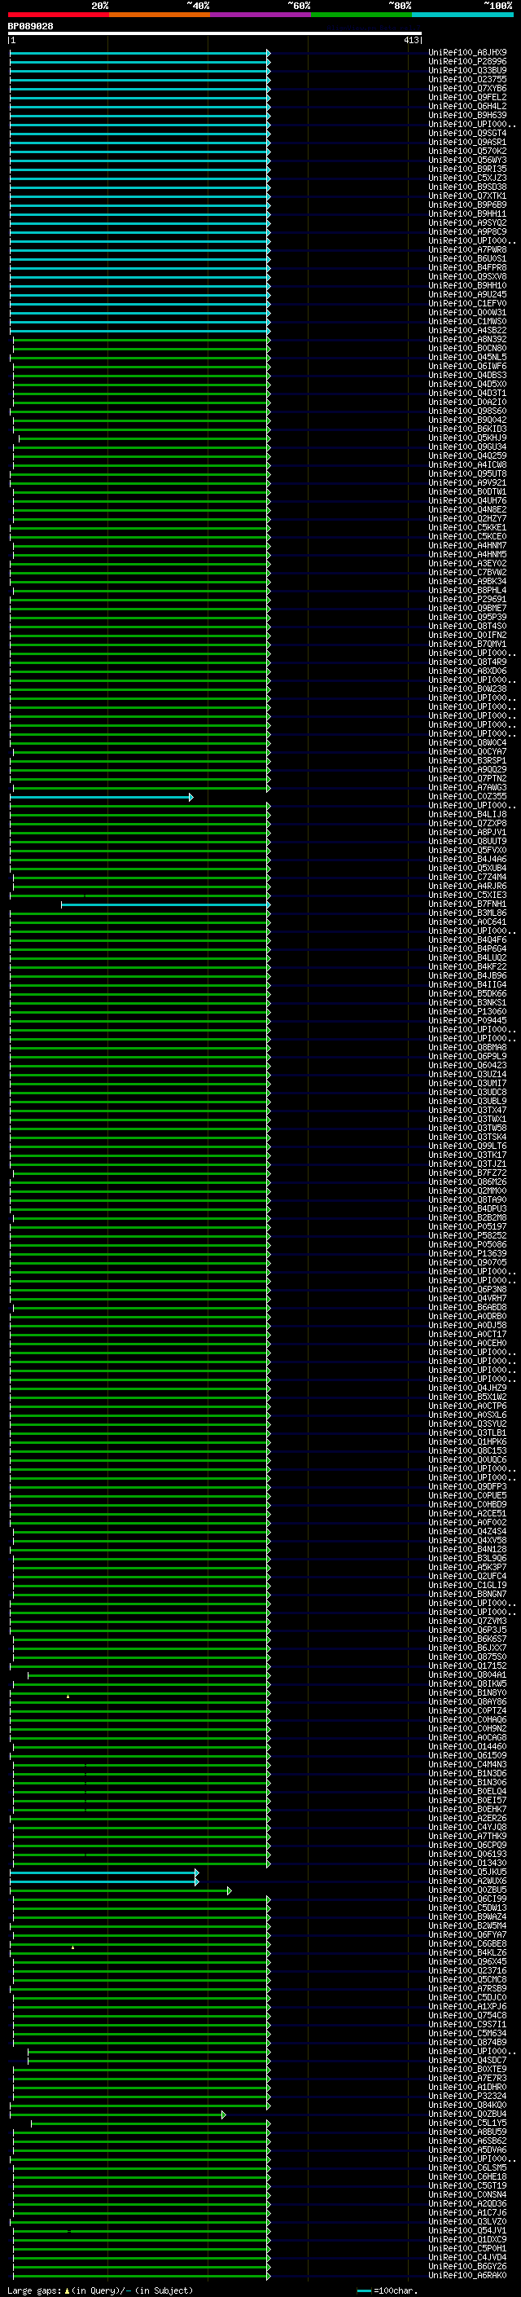Click the red 20% identity legend segment

coord(58,15)
